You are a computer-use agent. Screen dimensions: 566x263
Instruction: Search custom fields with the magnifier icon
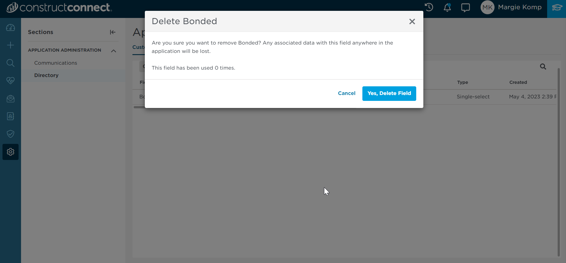point(543,67)
